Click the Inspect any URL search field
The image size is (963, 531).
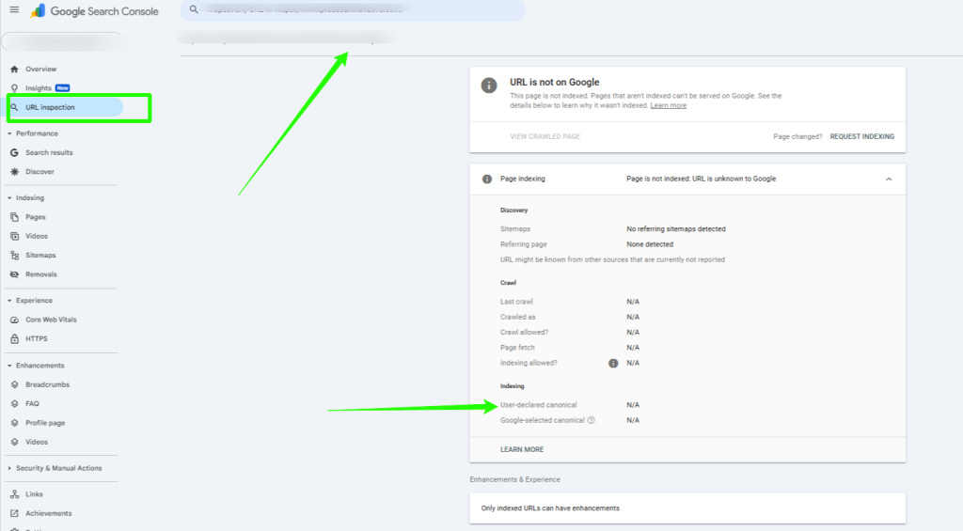click(354, 9)
